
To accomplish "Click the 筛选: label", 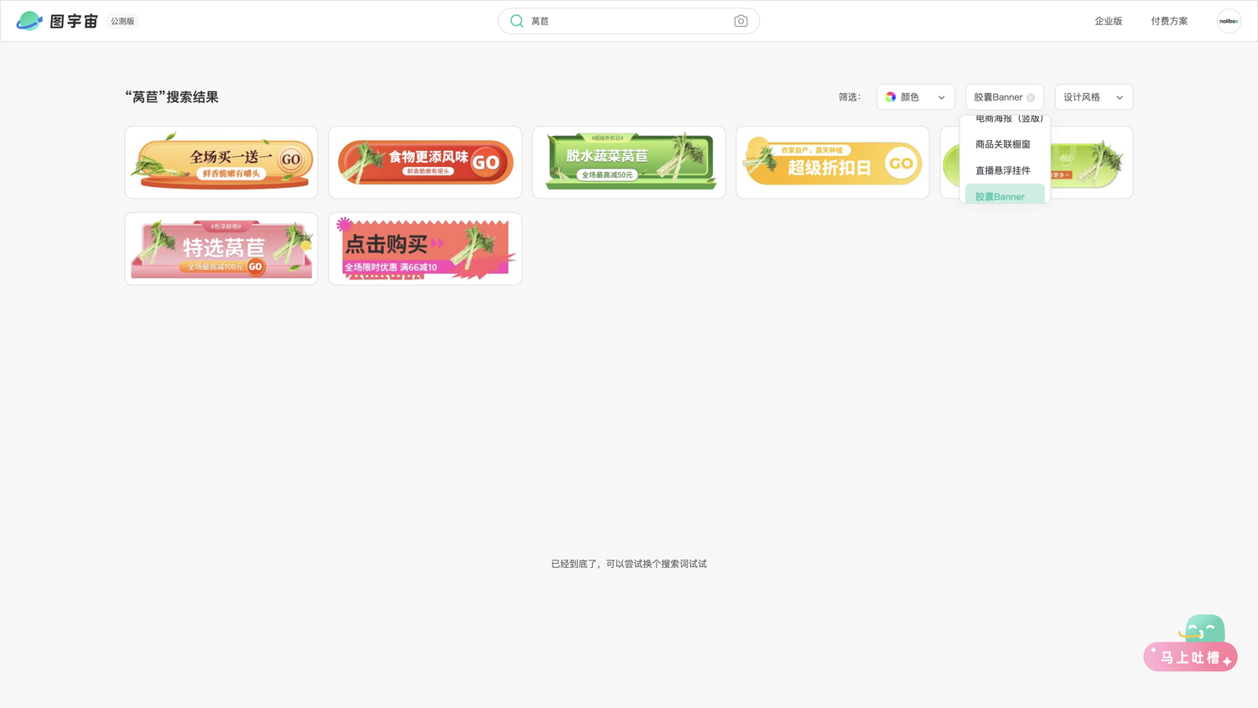I will click(850, 97).
